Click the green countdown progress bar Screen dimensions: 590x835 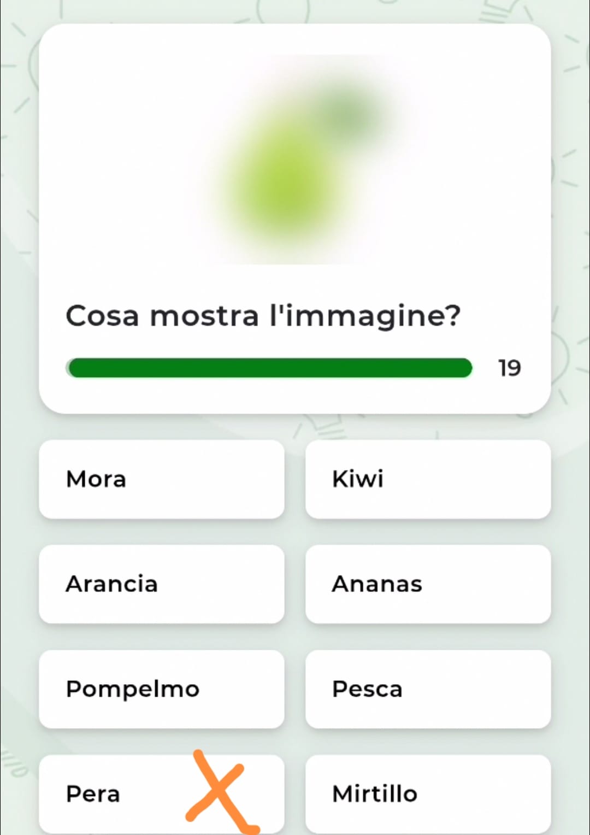[270, 368]
